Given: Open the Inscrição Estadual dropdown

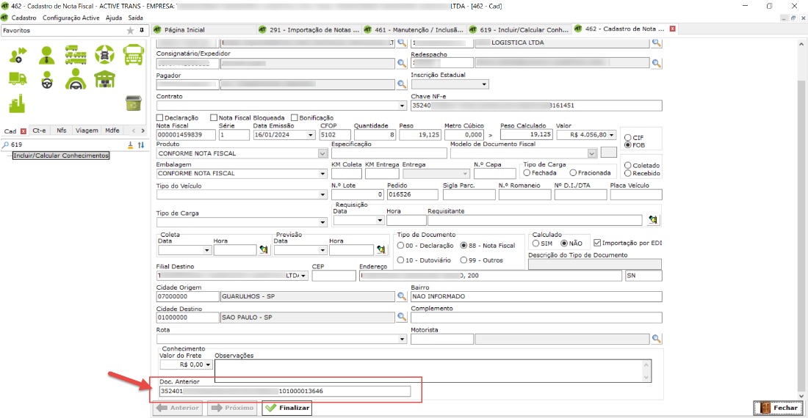Looking at the screenshot, I should pyautogui.click(x=484, y=84).
